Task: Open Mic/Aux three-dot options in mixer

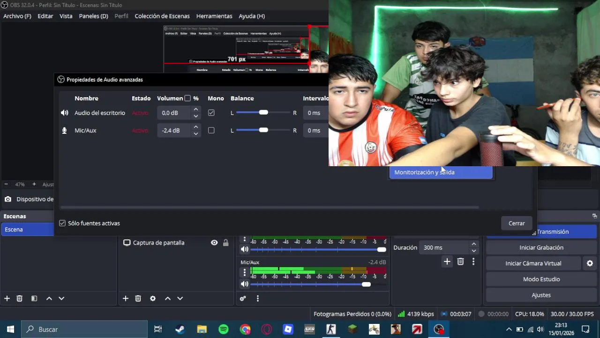Action: (x=244, y=272)
